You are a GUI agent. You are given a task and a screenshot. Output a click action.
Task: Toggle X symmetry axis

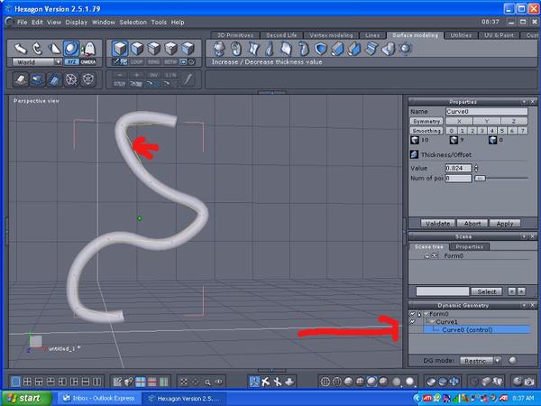[459, 121]
